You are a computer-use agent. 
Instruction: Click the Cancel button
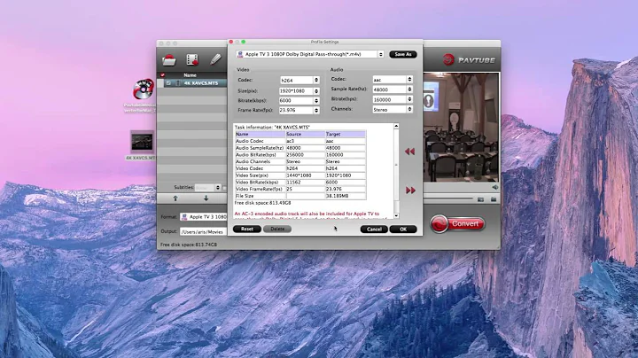point(374,229)
